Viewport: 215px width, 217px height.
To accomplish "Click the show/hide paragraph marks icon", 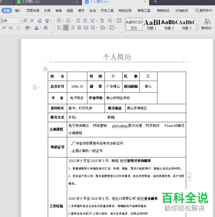I will point(110,21).
